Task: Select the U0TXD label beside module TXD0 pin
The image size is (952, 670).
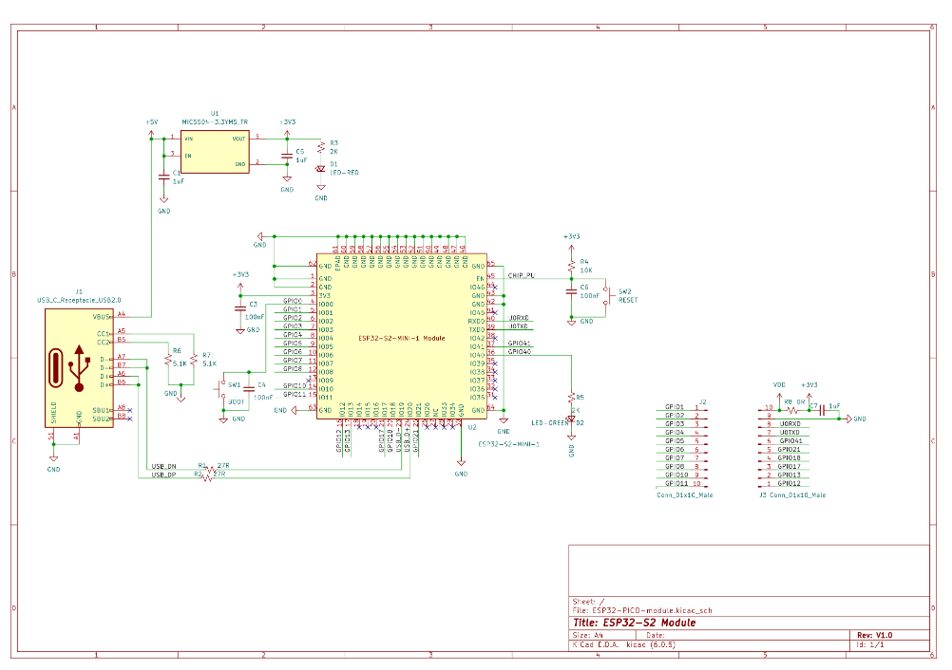Action: coord(519,326)
